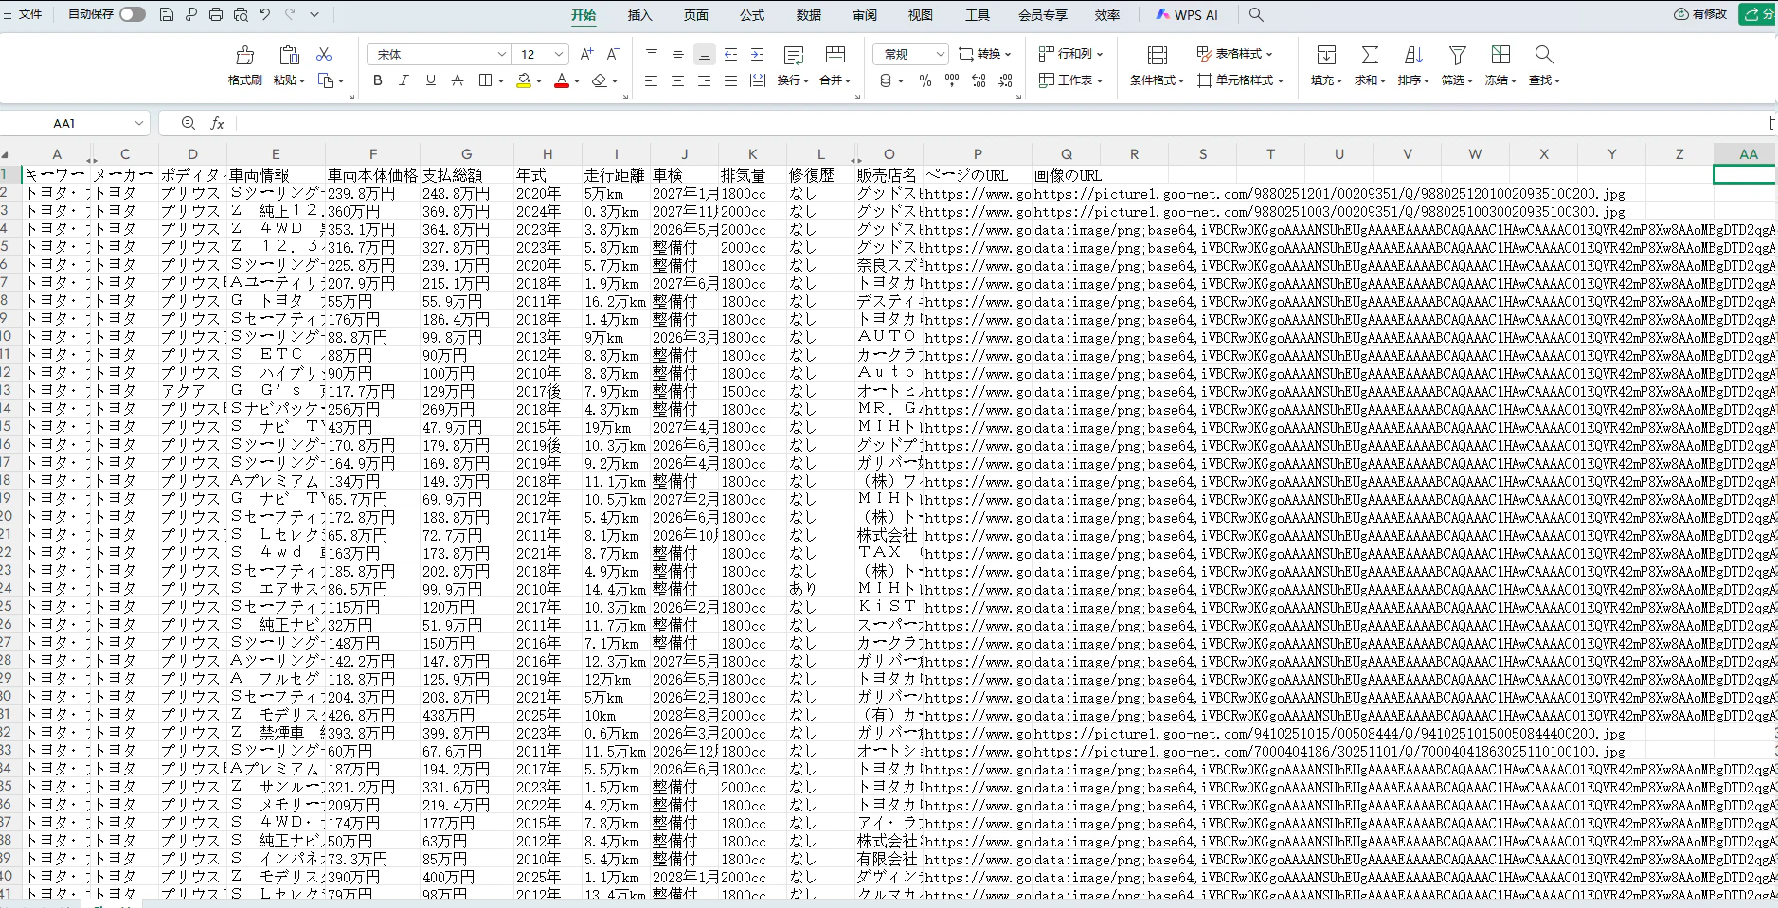The image size is (1778, 908).
Task: Center text horizontally
Action: (x=677, y=80)
